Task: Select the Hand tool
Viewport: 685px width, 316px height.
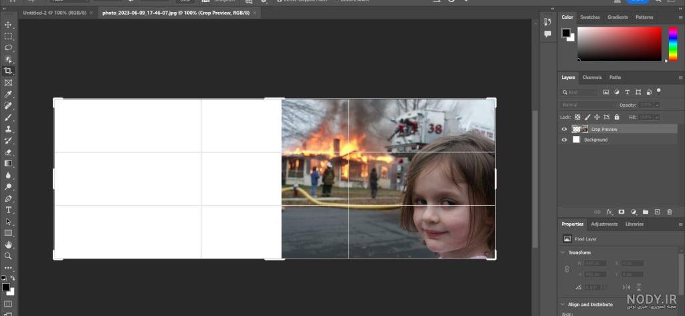Action: click(8, 245)
